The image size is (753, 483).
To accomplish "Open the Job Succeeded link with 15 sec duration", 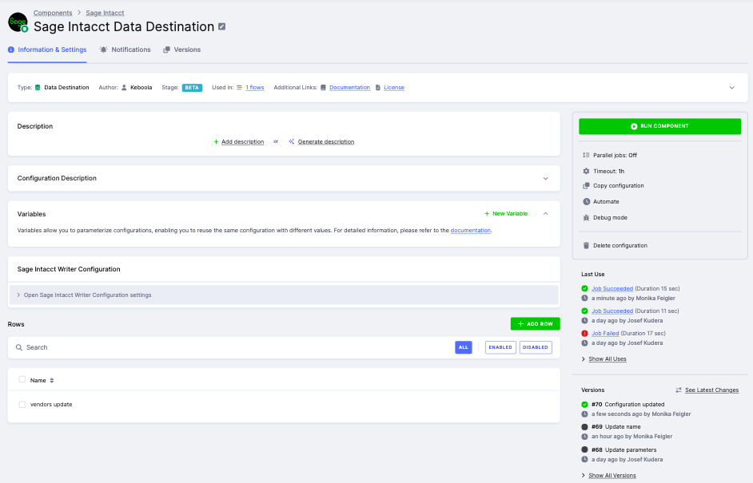I will click(x=612, y=289).
